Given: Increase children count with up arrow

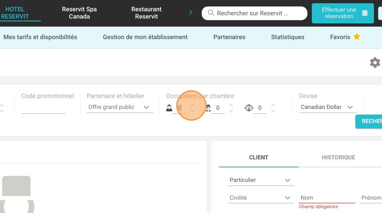Looking at the screenshot, I should coord(231,105).
